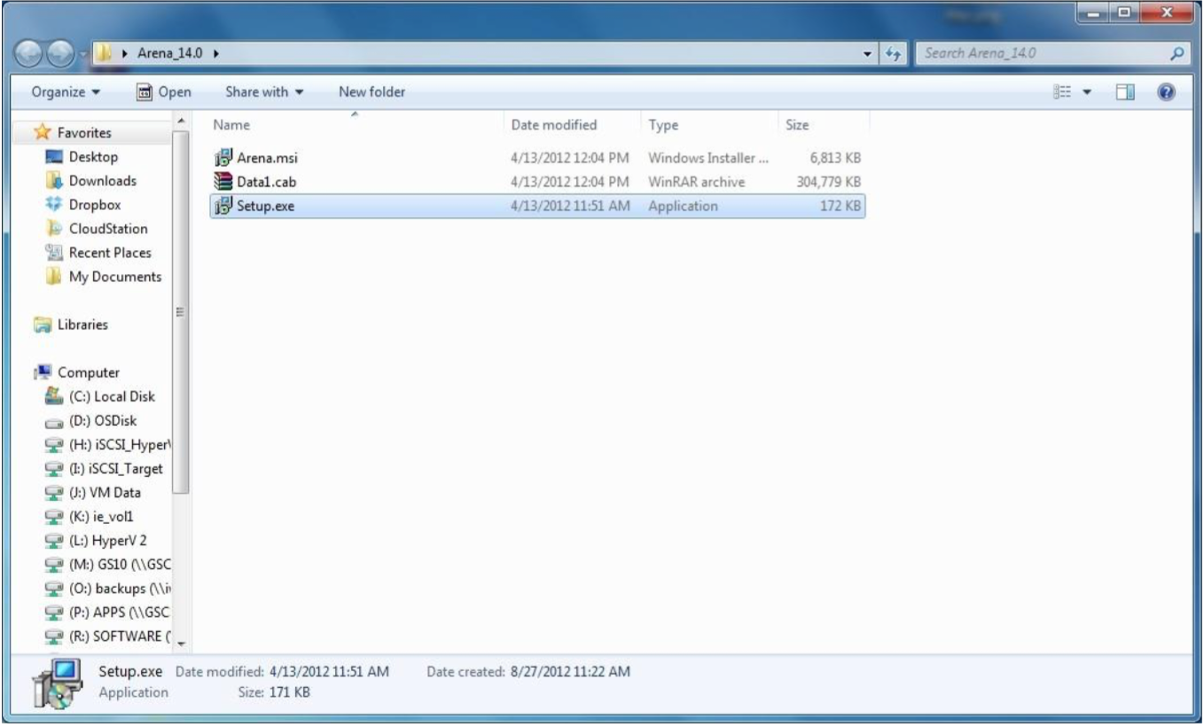Click the navigation pane scrollbar thumb
This screenshot has width=1204, height=727.
click(181, 312)
